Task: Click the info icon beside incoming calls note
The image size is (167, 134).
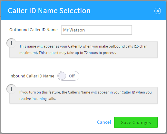Action: [11, 89]
